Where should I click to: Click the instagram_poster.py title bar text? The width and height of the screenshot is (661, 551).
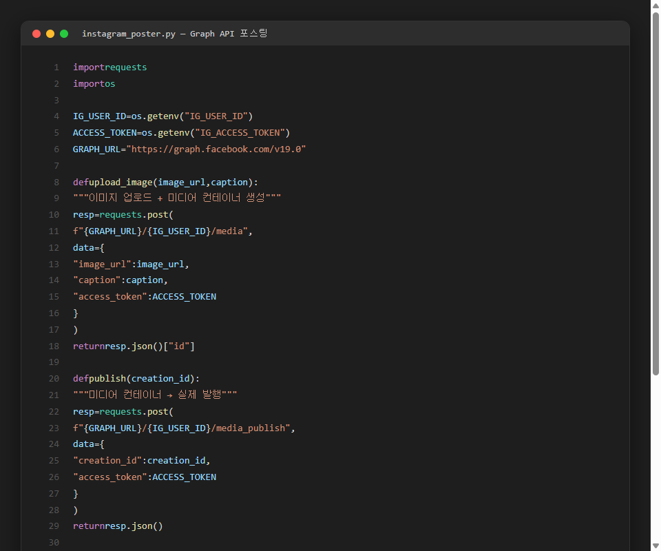pyautogui.click(x=128, y=33)
